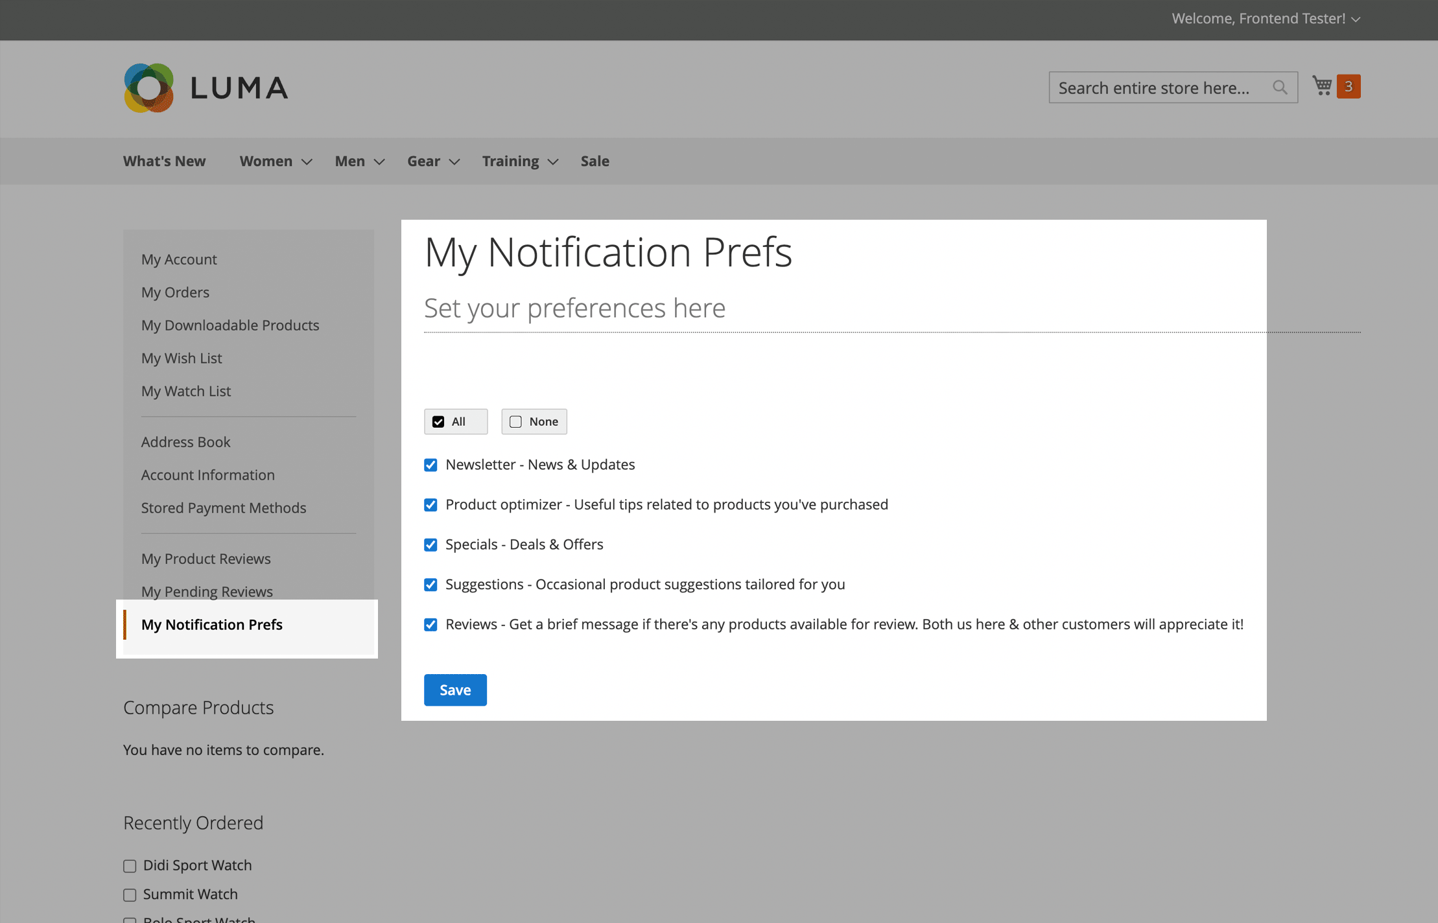Click the search magnifier icon
Screen dimensions: 1438x923
click(x=1279, y=88)
